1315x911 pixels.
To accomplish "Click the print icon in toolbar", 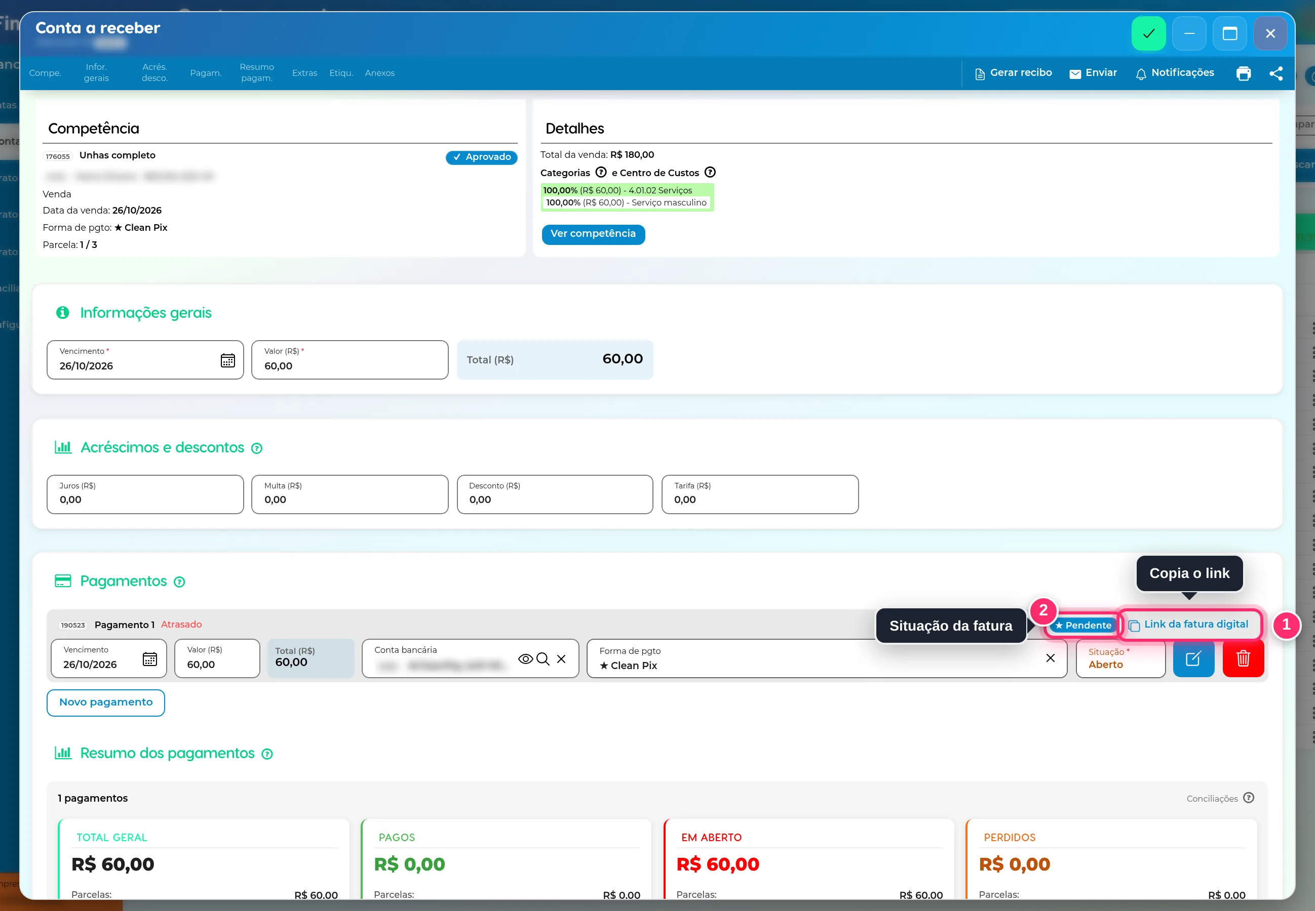I will coord(1243,73).
